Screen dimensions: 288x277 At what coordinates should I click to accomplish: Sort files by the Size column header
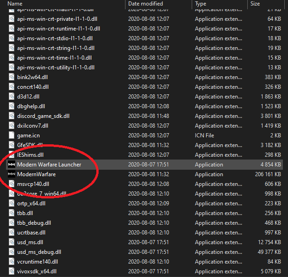pyautogui.click(x=255, y=4)
